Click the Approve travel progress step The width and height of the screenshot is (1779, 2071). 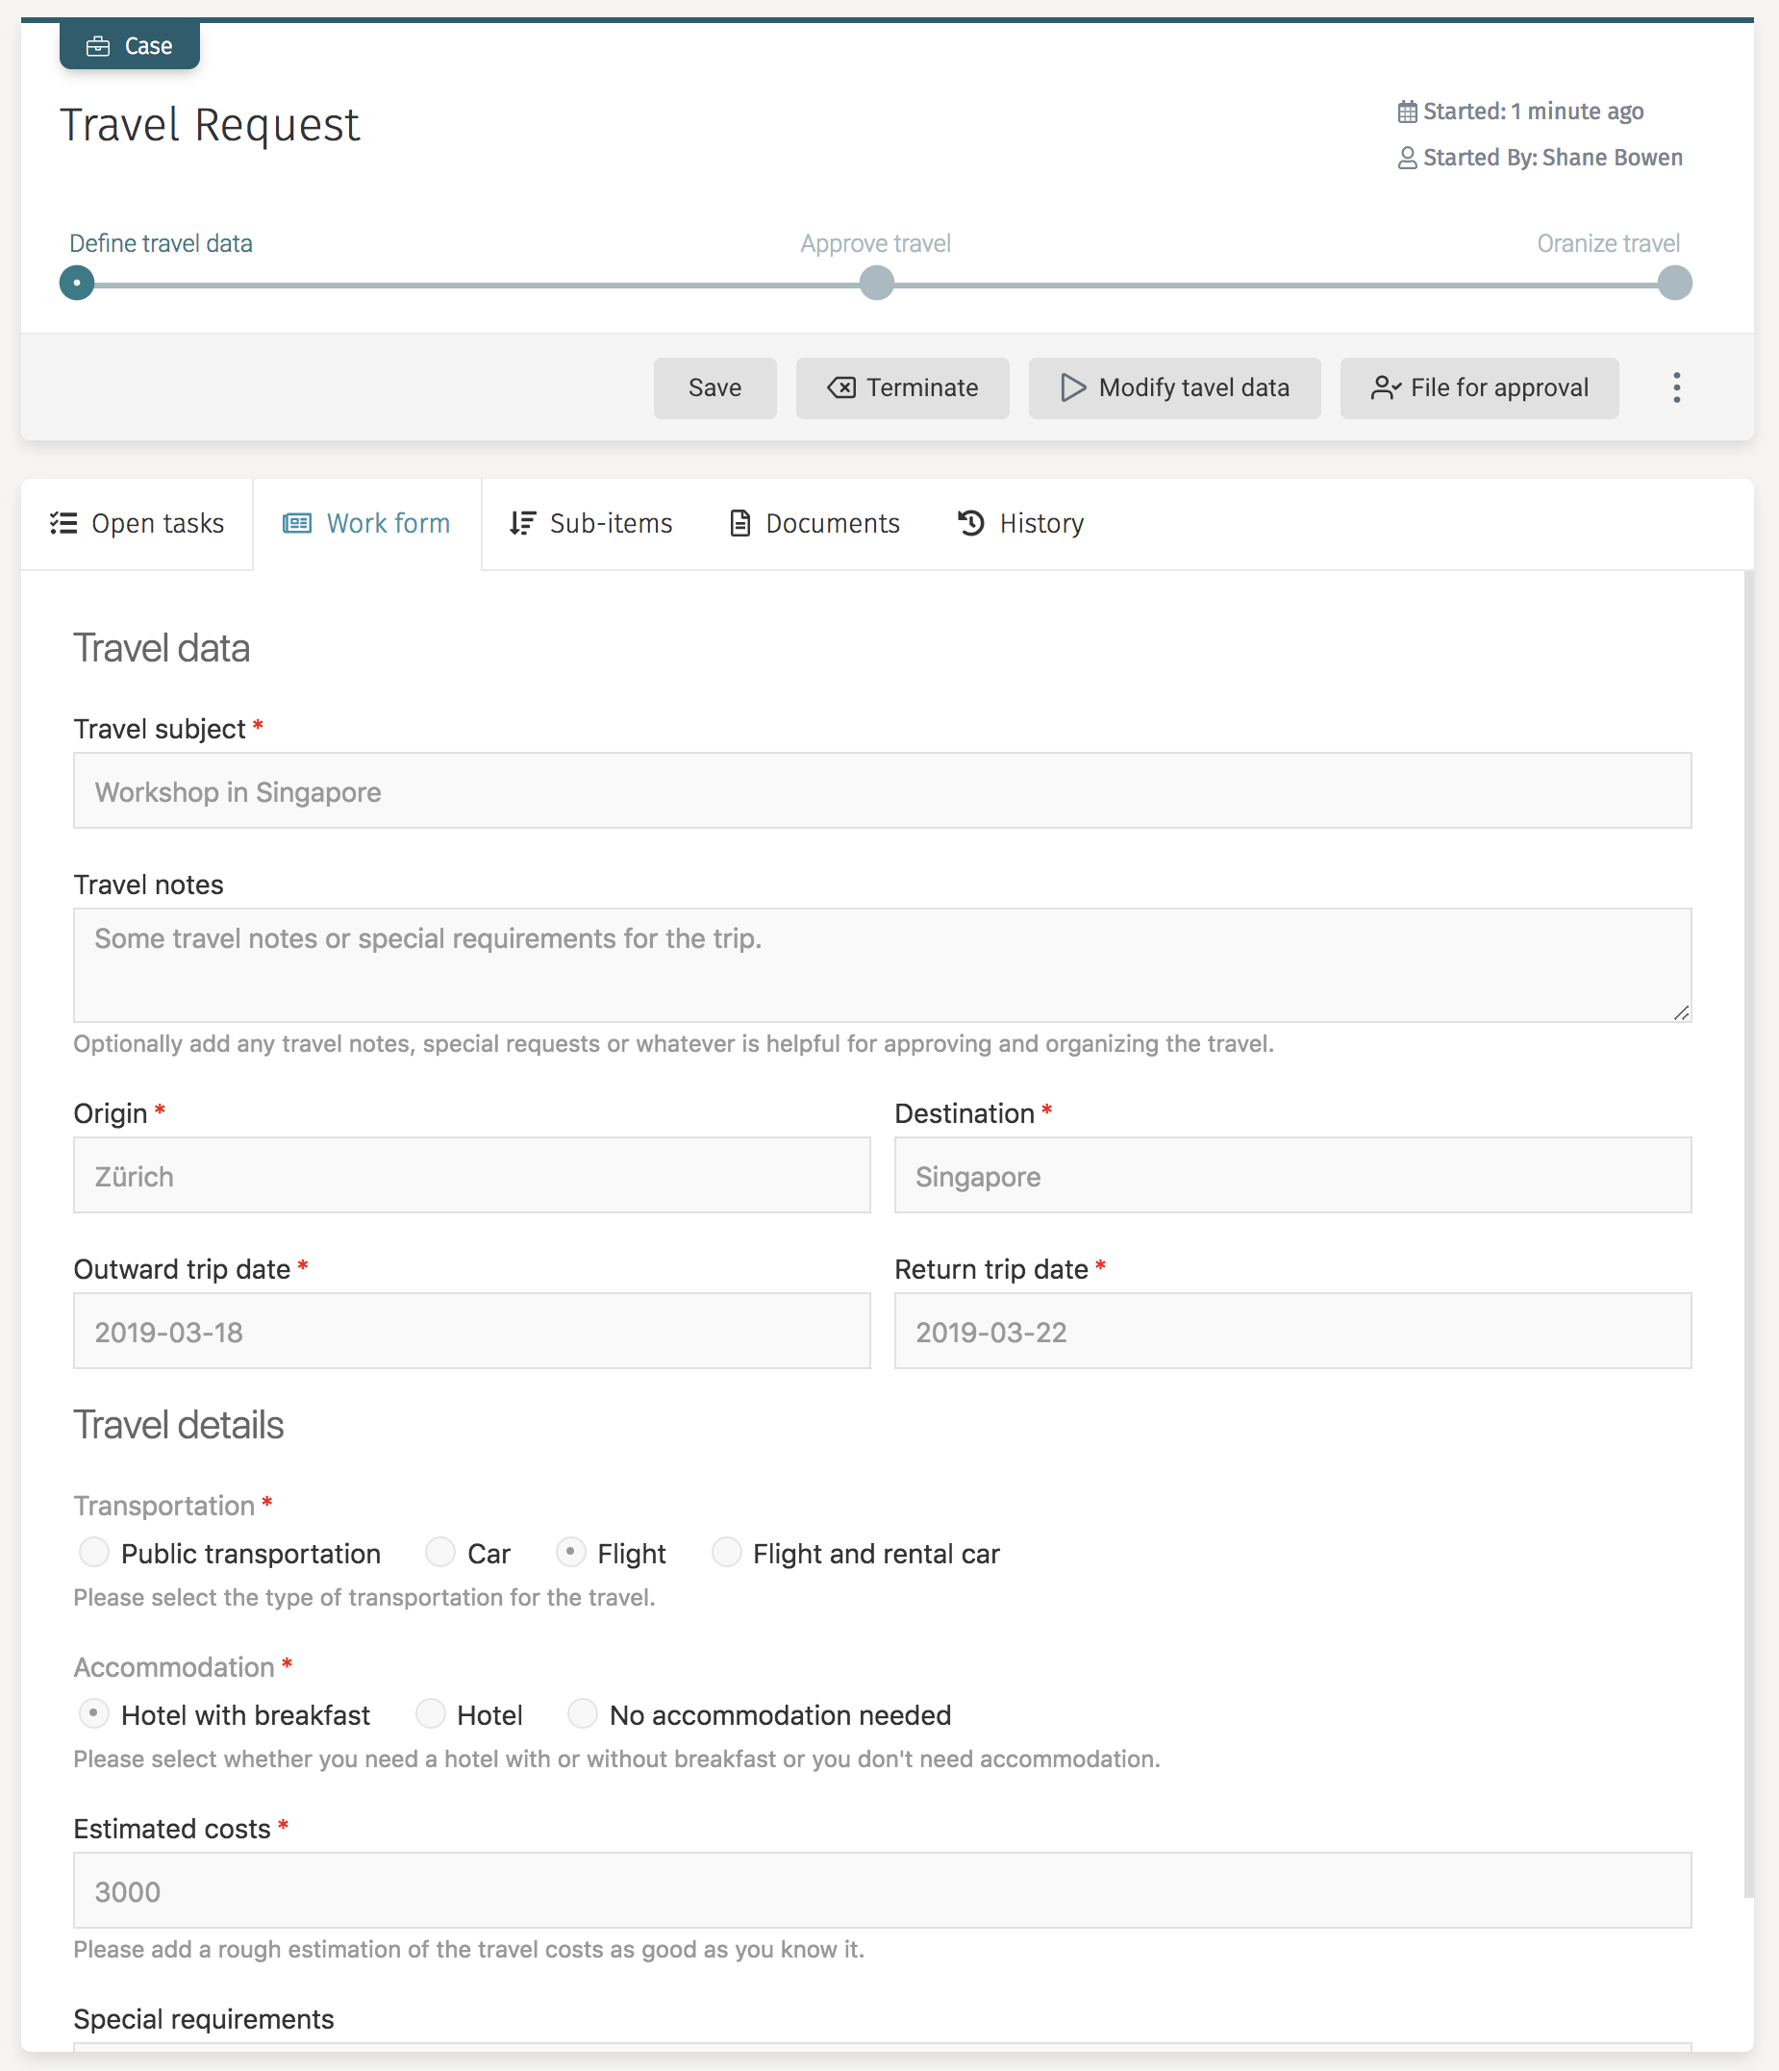[875, 283]
